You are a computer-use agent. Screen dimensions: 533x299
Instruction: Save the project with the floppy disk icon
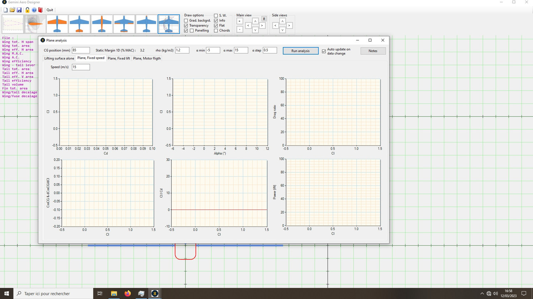[19, 10]
